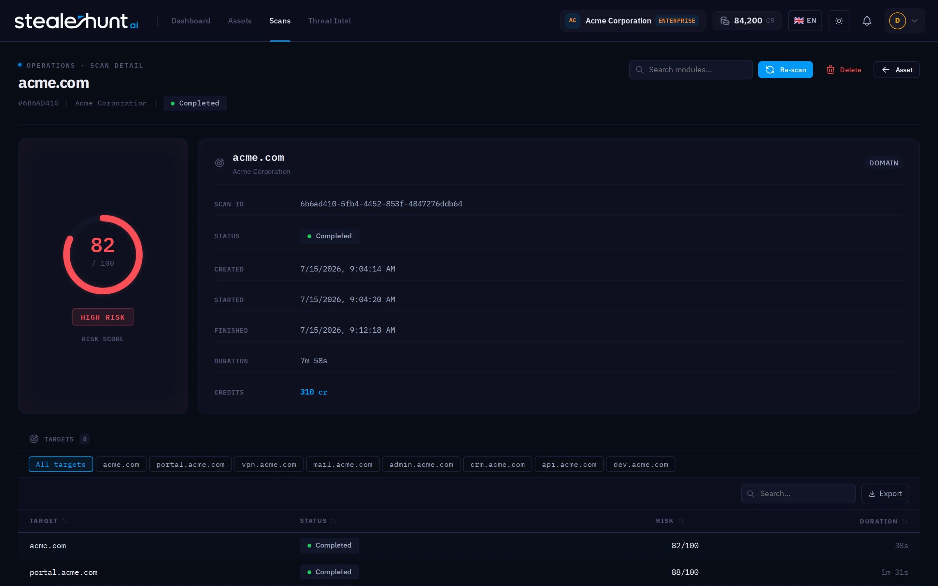Open the portal.acme.com table row

point(469,572)
